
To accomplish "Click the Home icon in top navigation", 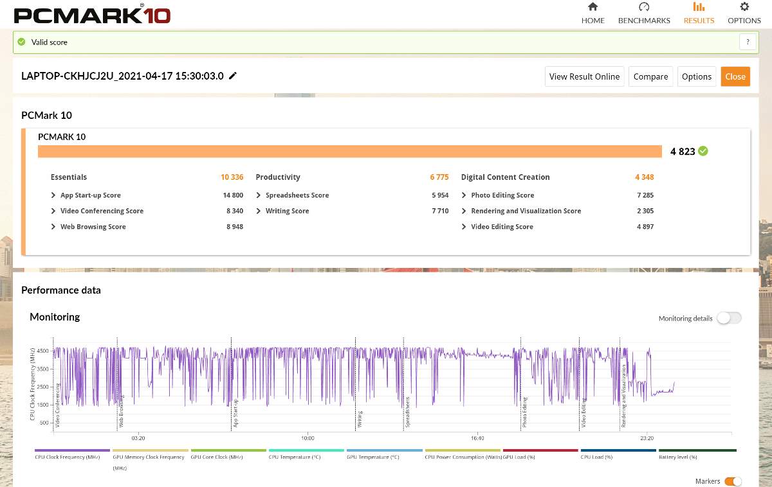I will coord(593,8).
